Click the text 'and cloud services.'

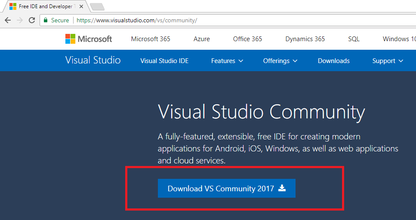click(191, 160)
